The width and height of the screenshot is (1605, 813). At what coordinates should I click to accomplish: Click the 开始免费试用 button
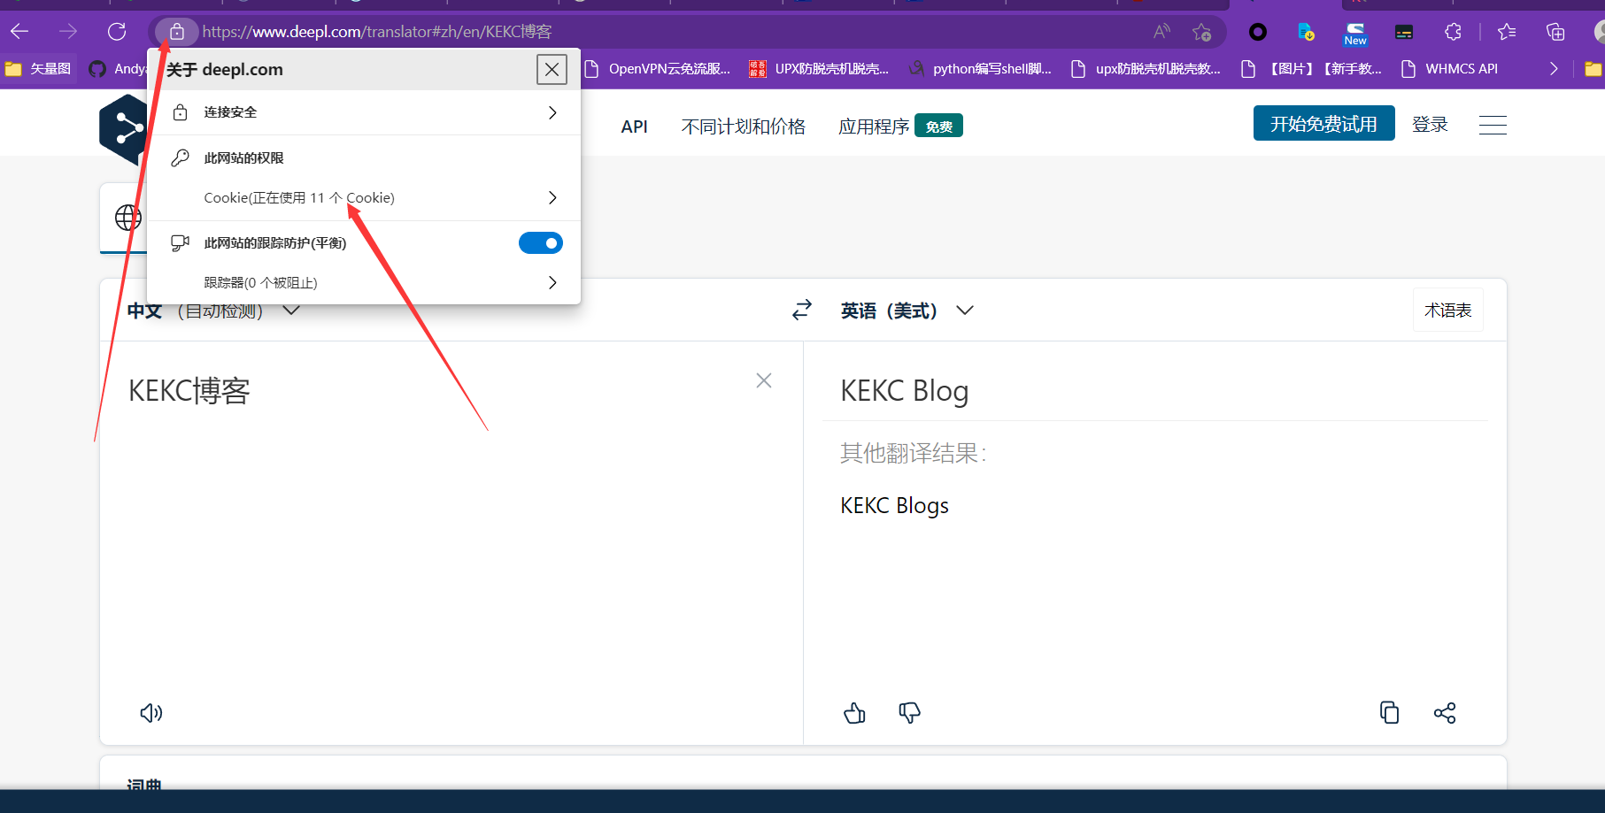click(x=1323, y=124)
